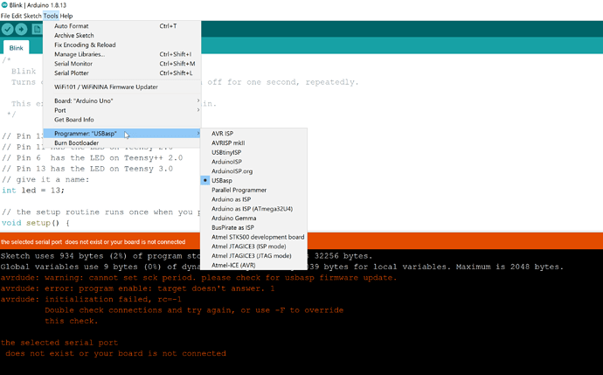Click the New sketch toolbar icon

(37, 29)
